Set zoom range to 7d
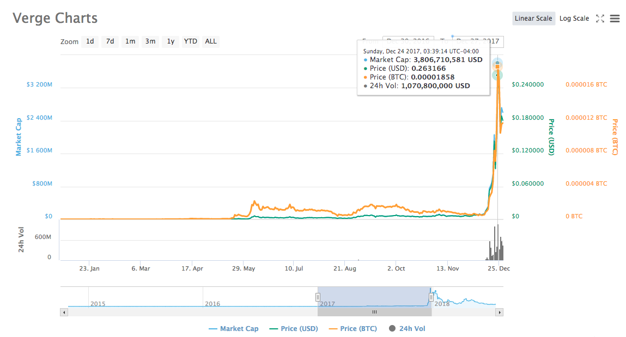The image size is (626, 337). point(110,41)
